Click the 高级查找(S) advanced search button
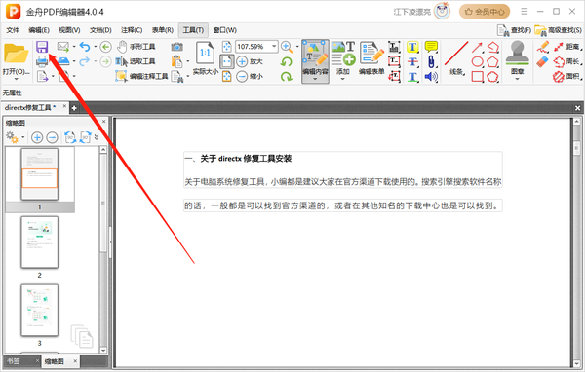This screenshot has height=372, width=585. click(x=558, y=30)
